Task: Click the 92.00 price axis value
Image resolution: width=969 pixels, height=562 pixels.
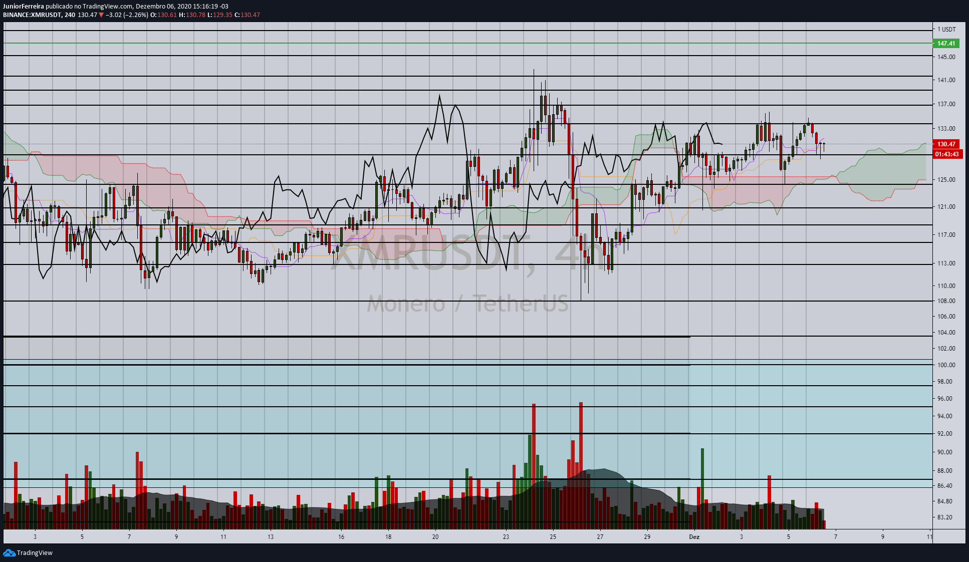Action: 945,434
